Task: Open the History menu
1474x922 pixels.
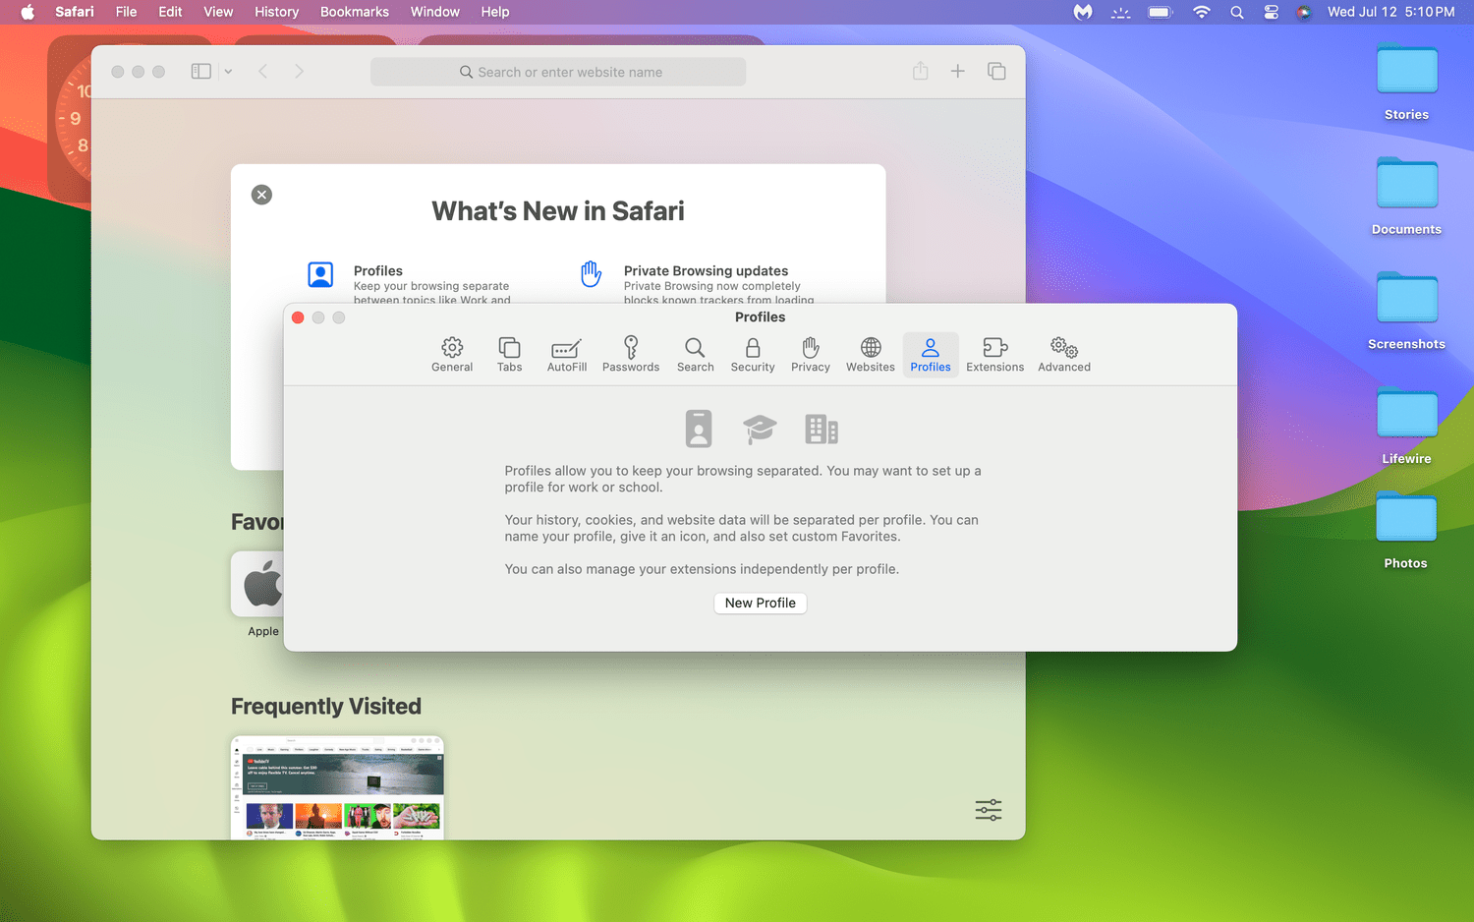Action: (276, 12)
